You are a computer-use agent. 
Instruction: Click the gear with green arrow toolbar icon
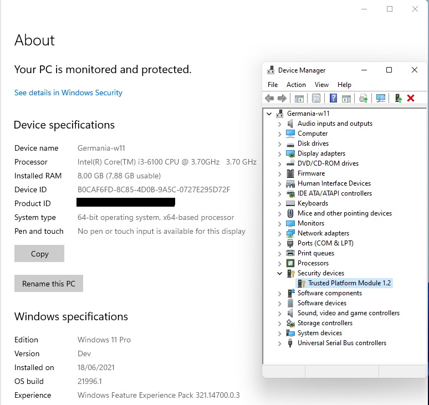[x=364, y=99]
